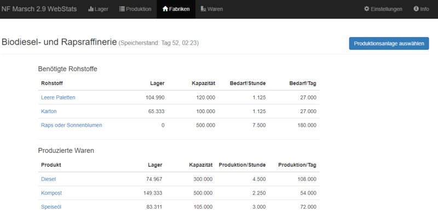This screenshot has height=224, width=438.
Task: Click the Produktion/Stunde column header
Action: [242, 165]
